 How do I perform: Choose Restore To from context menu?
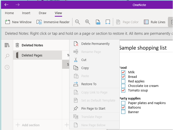[x=94, y=84]
